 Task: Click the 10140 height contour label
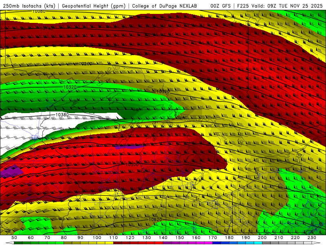click(x=46, y=28)
